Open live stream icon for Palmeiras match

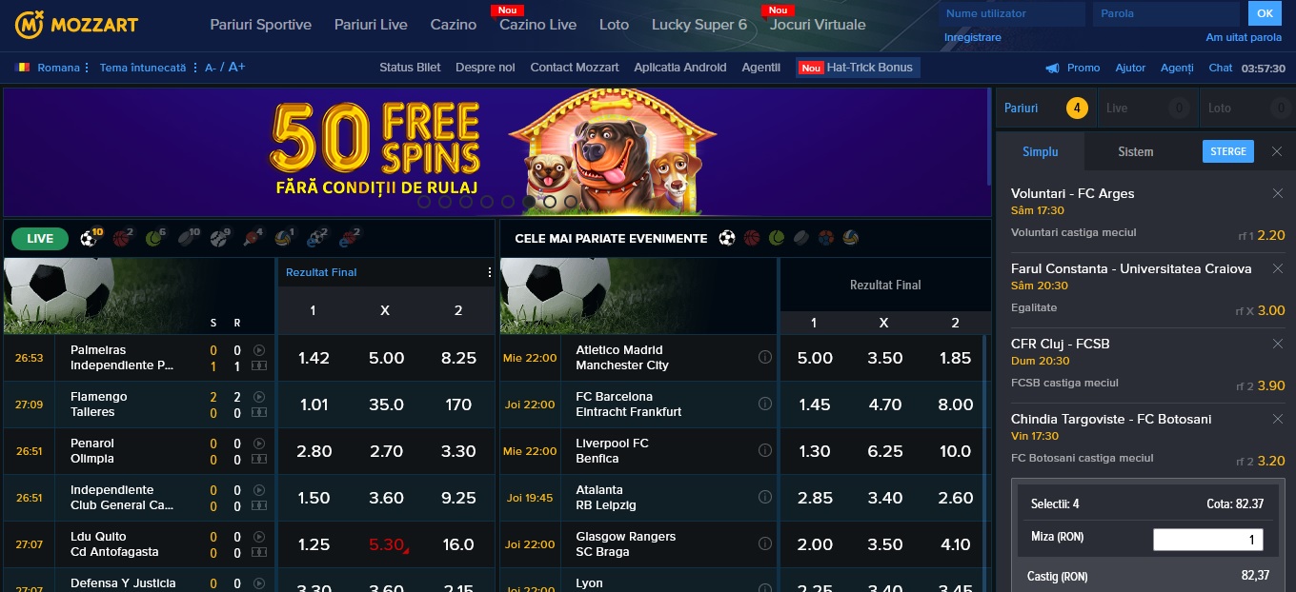[x=259, y=350]
